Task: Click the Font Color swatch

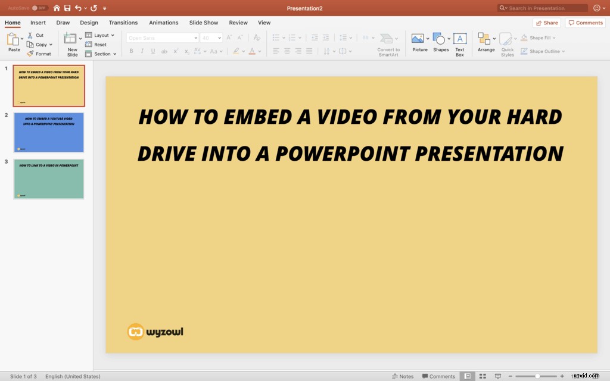Action: pyautogui.click(x=253, y=51)
